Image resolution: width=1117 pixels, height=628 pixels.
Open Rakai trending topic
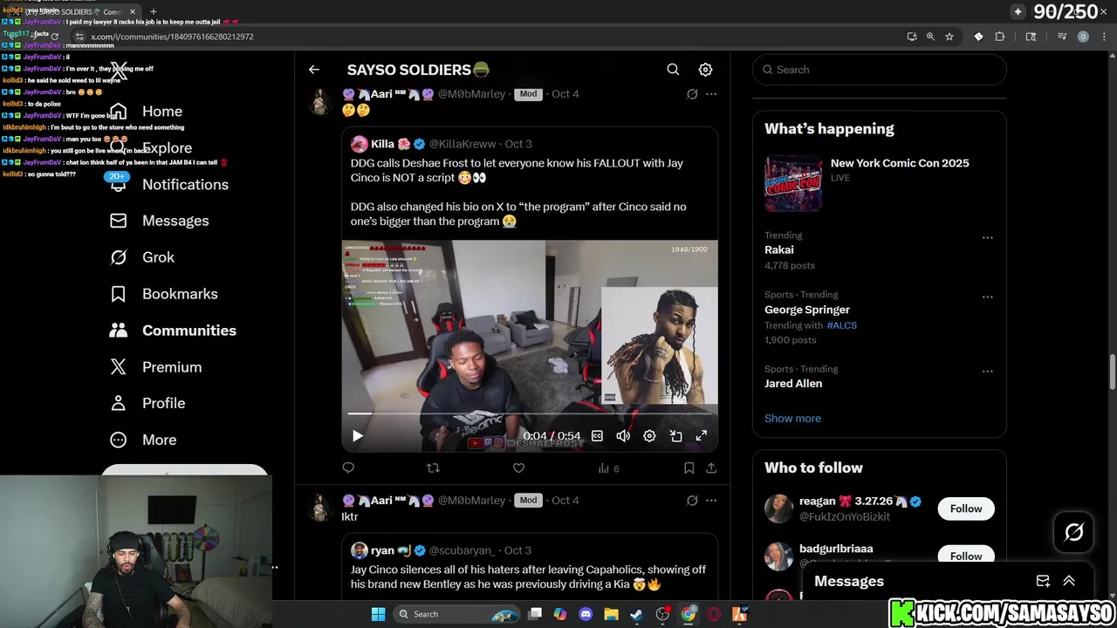(779, 249)
